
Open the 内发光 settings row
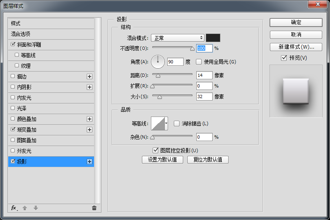click(x=51, y=98)
